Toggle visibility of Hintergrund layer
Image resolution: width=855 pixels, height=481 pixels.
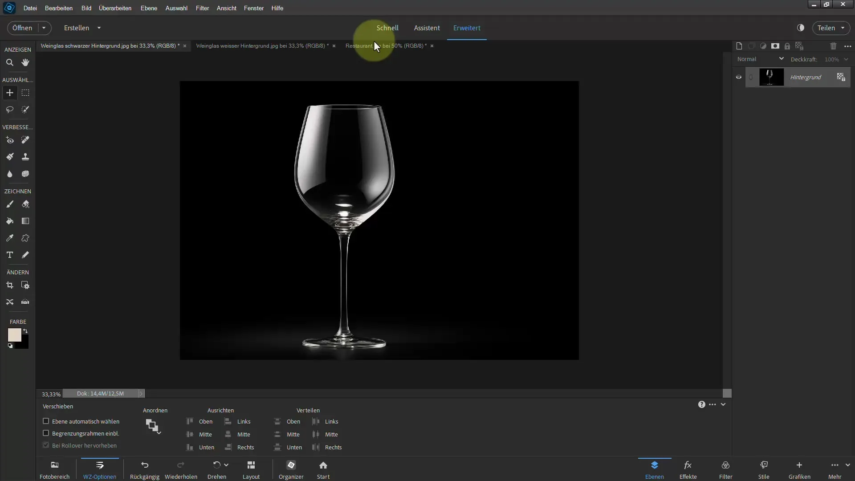[738, 77]
